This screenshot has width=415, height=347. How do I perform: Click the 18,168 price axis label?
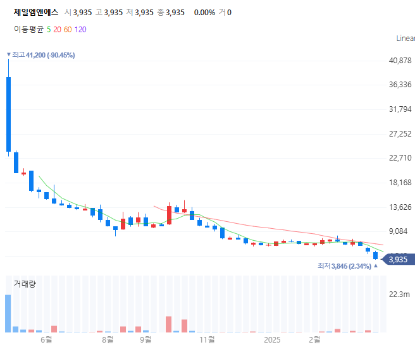click(x=400, y=183)
